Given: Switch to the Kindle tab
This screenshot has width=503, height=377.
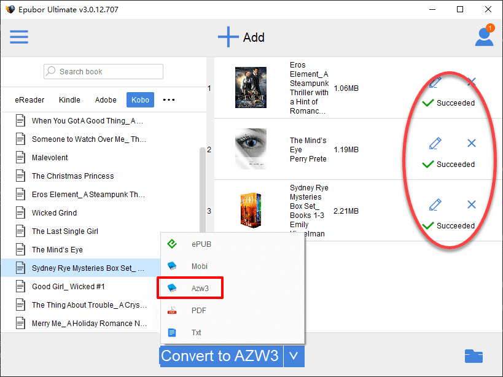Looking at the screenshot, I should 69,99.
